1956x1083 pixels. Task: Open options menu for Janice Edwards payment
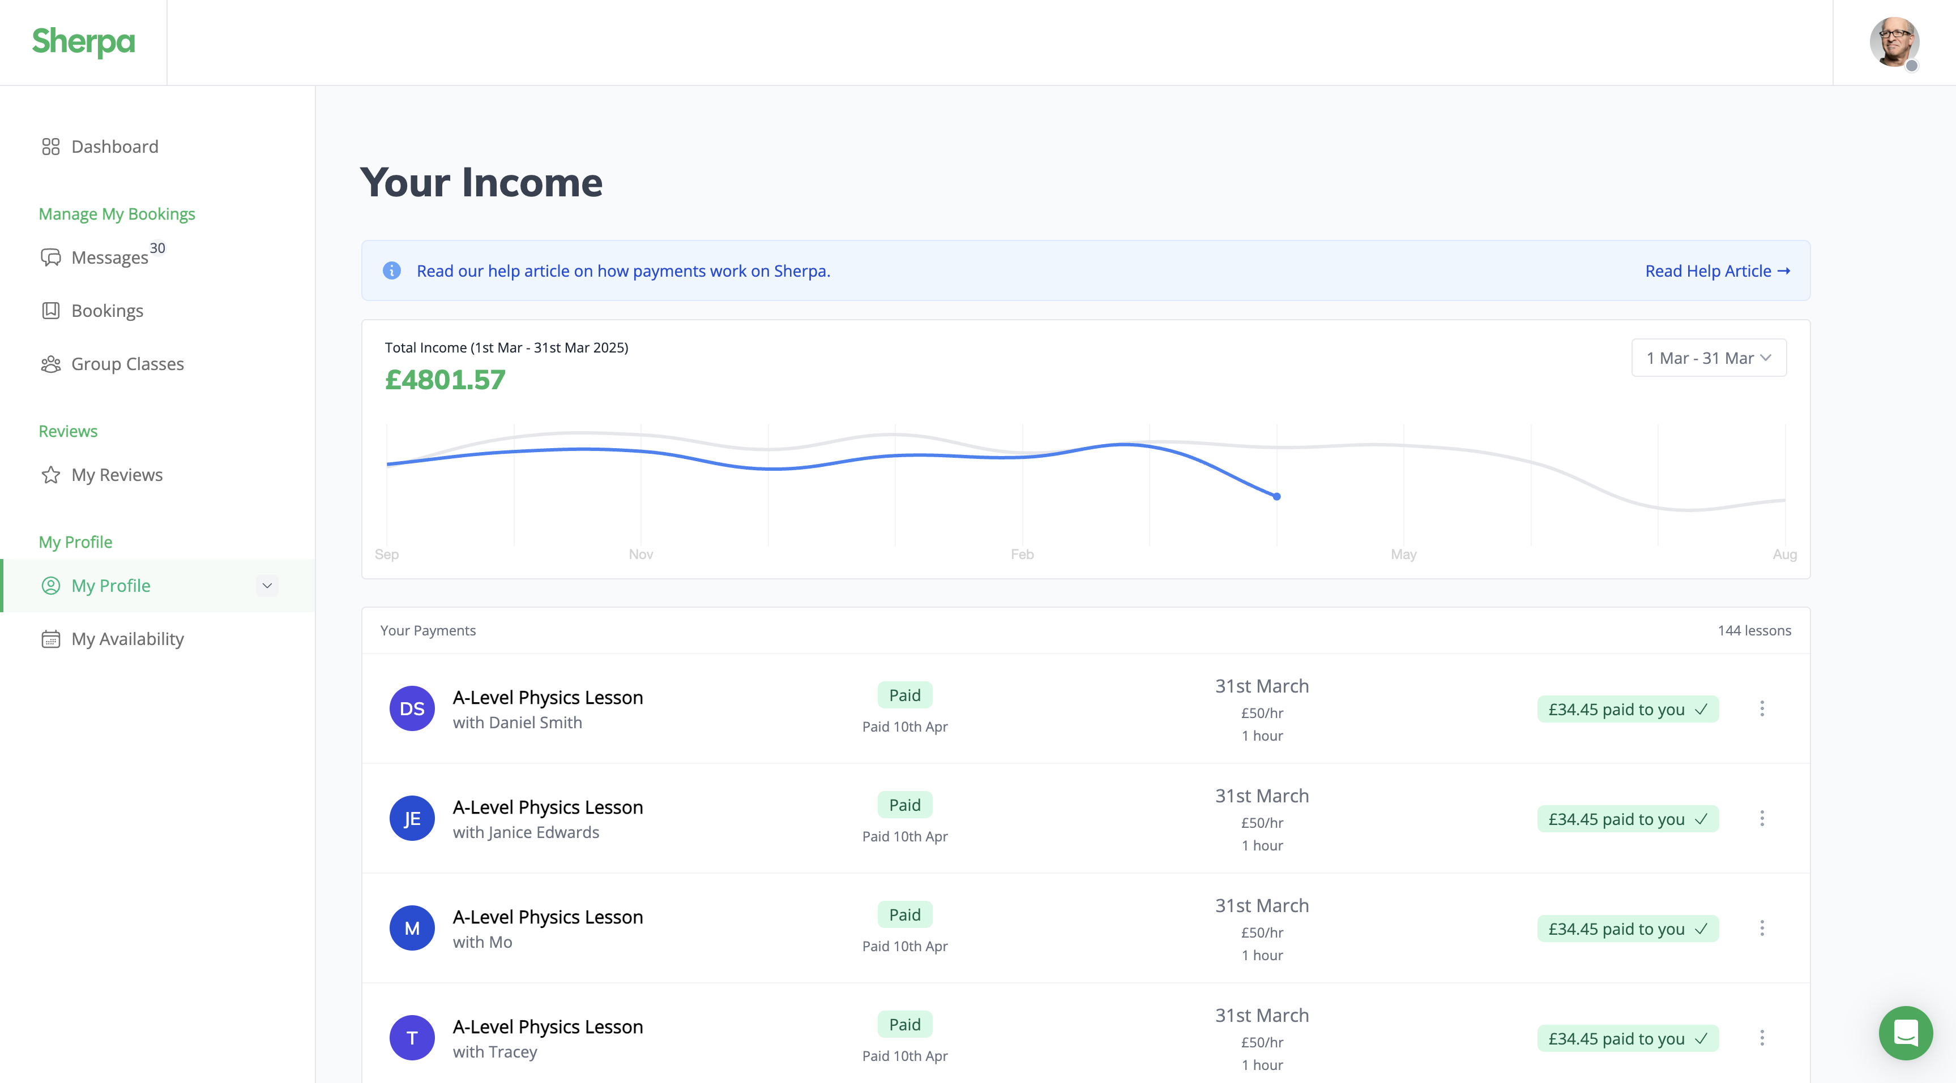click(x=1762, y=818)
